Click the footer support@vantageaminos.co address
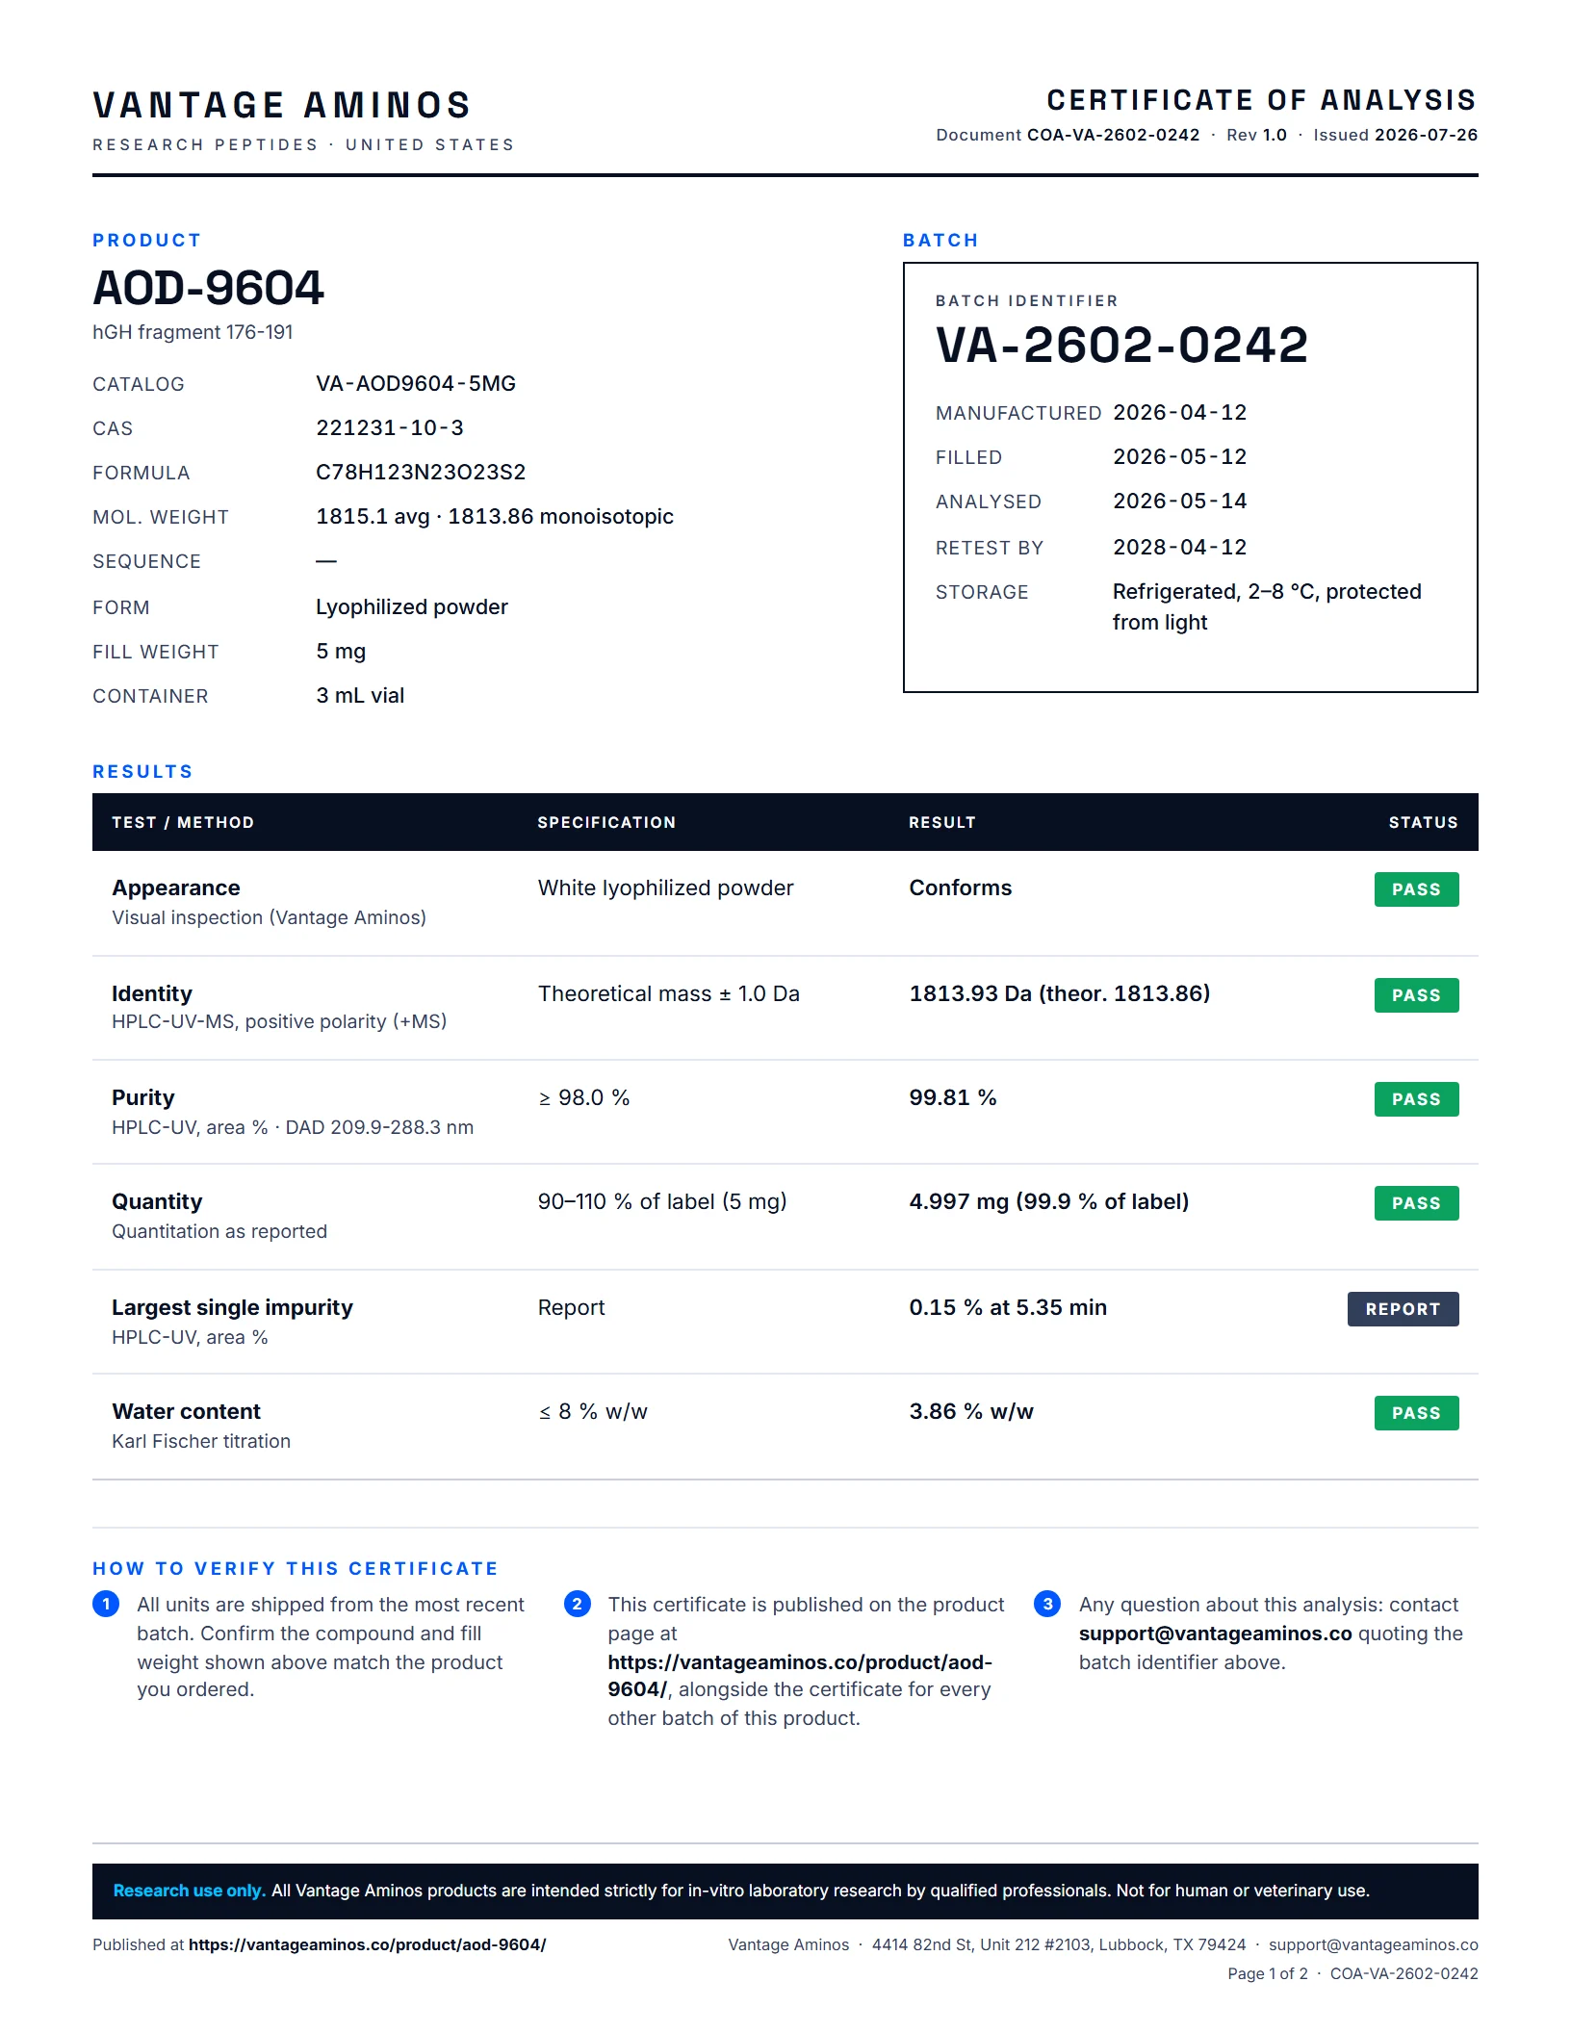The height and width of the screenshot is (2033, 1571). pos(1373,1944)
